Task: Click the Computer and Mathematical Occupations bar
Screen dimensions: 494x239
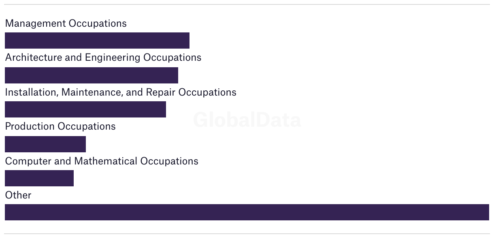Action: (39, 178)
